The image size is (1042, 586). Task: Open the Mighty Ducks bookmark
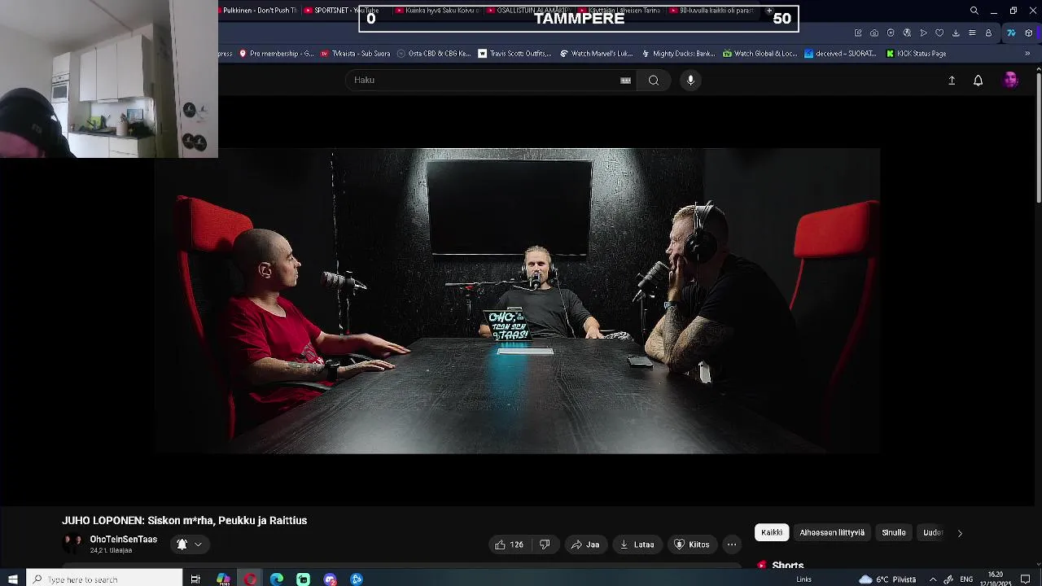678,54
